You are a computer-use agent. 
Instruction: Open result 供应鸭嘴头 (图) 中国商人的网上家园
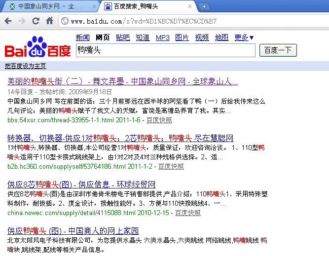coord(73,231)
